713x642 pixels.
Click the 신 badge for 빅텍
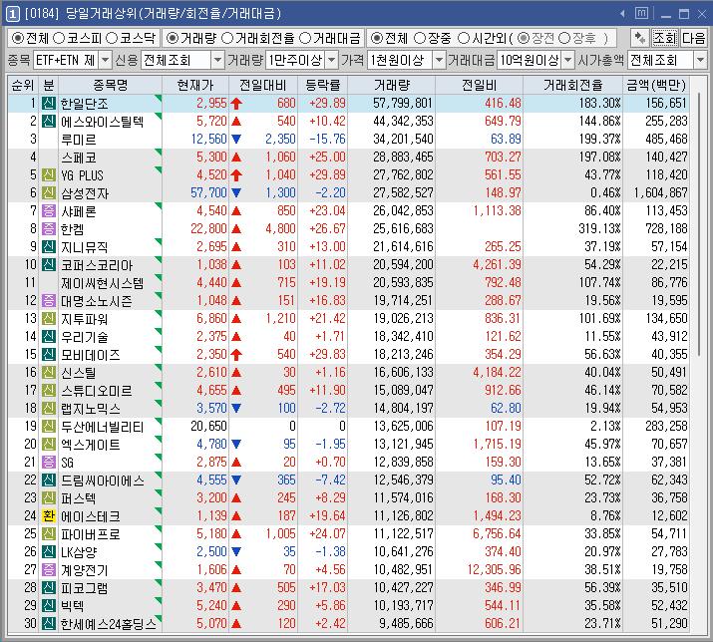pyautogui.click(x=49, y=606)
